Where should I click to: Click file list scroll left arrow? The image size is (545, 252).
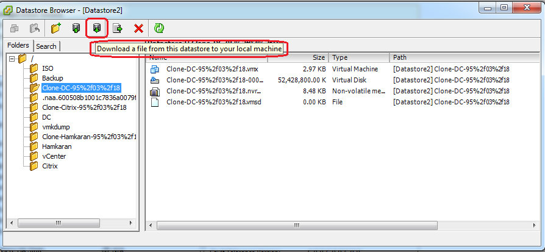click(151, 226)
